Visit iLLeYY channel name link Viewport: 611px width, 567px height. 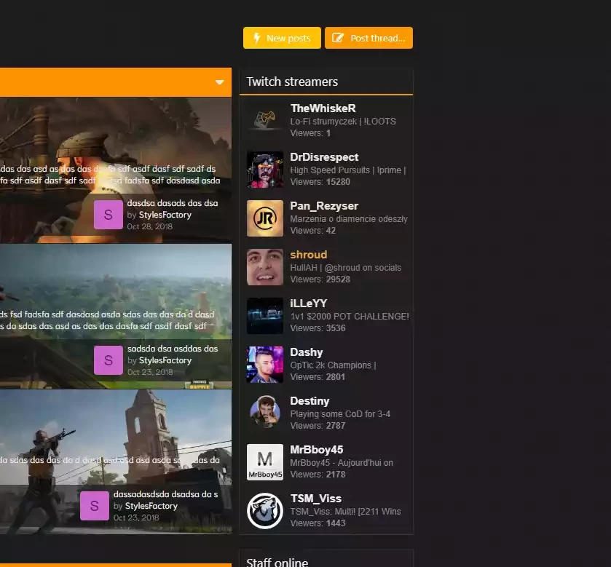pyautogui.click(x=309, y=303)
